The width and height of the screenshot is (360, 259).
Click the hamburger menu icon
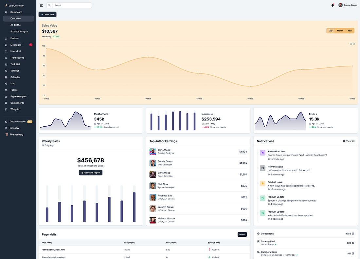tap(41, 5)
